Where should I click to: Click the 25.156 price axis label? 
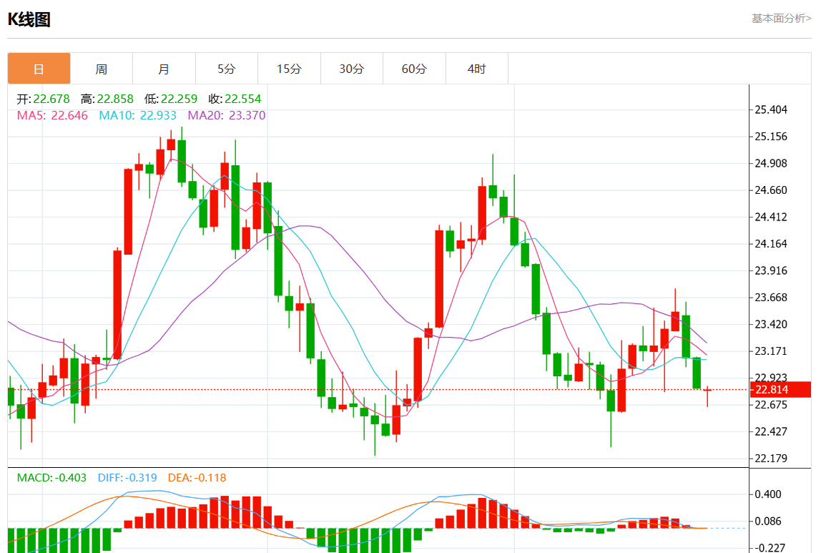[x=771, y=136]
